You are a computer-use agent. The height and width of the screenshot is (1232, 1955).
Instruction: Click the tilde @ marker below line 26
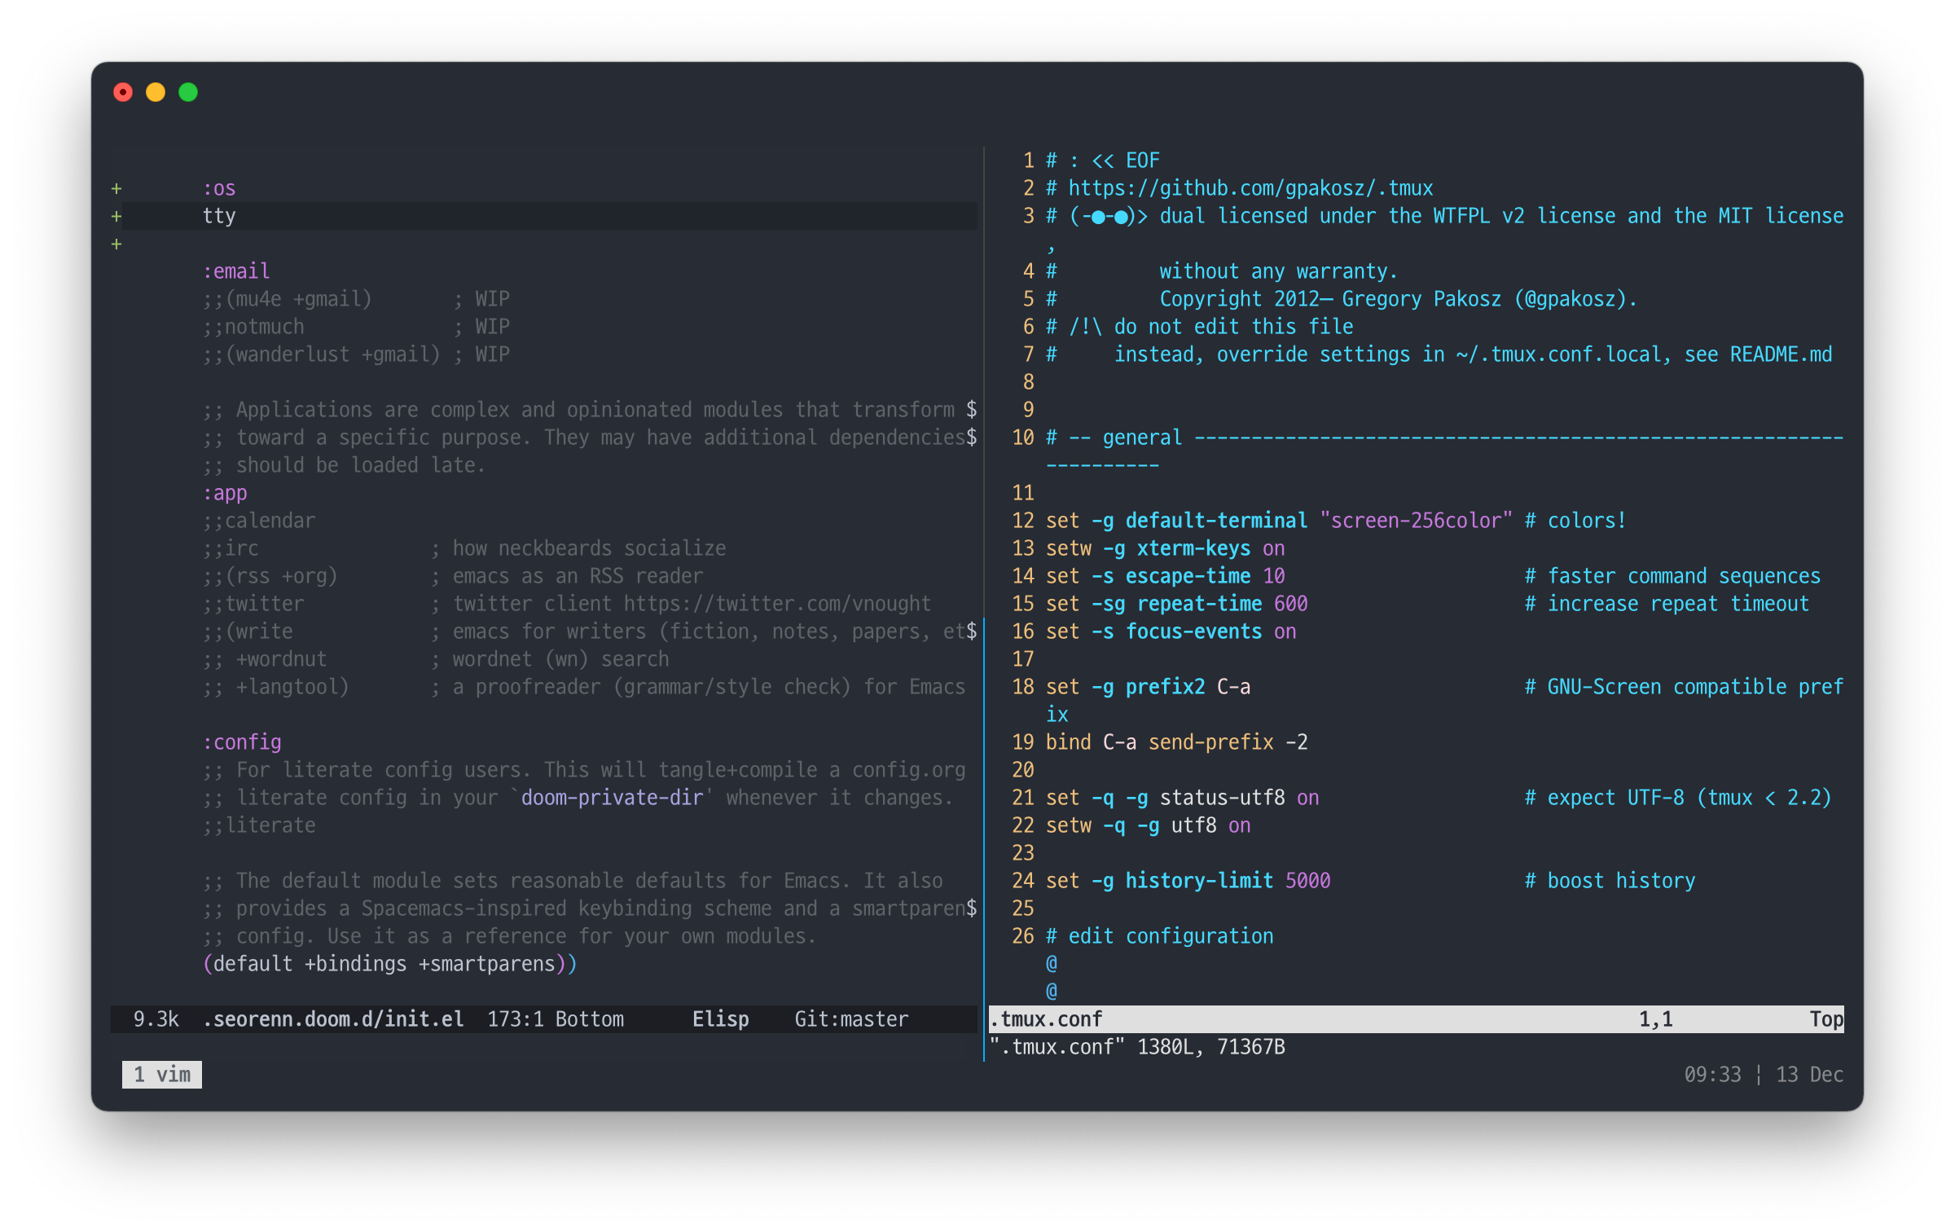coord(1051,964)
